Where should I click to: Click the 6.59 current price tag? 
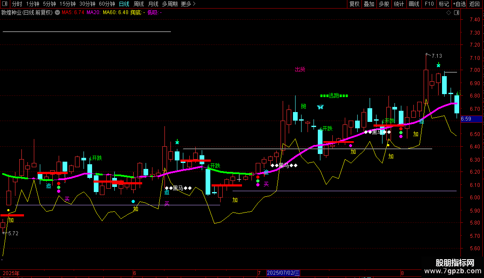coord(471,119)
